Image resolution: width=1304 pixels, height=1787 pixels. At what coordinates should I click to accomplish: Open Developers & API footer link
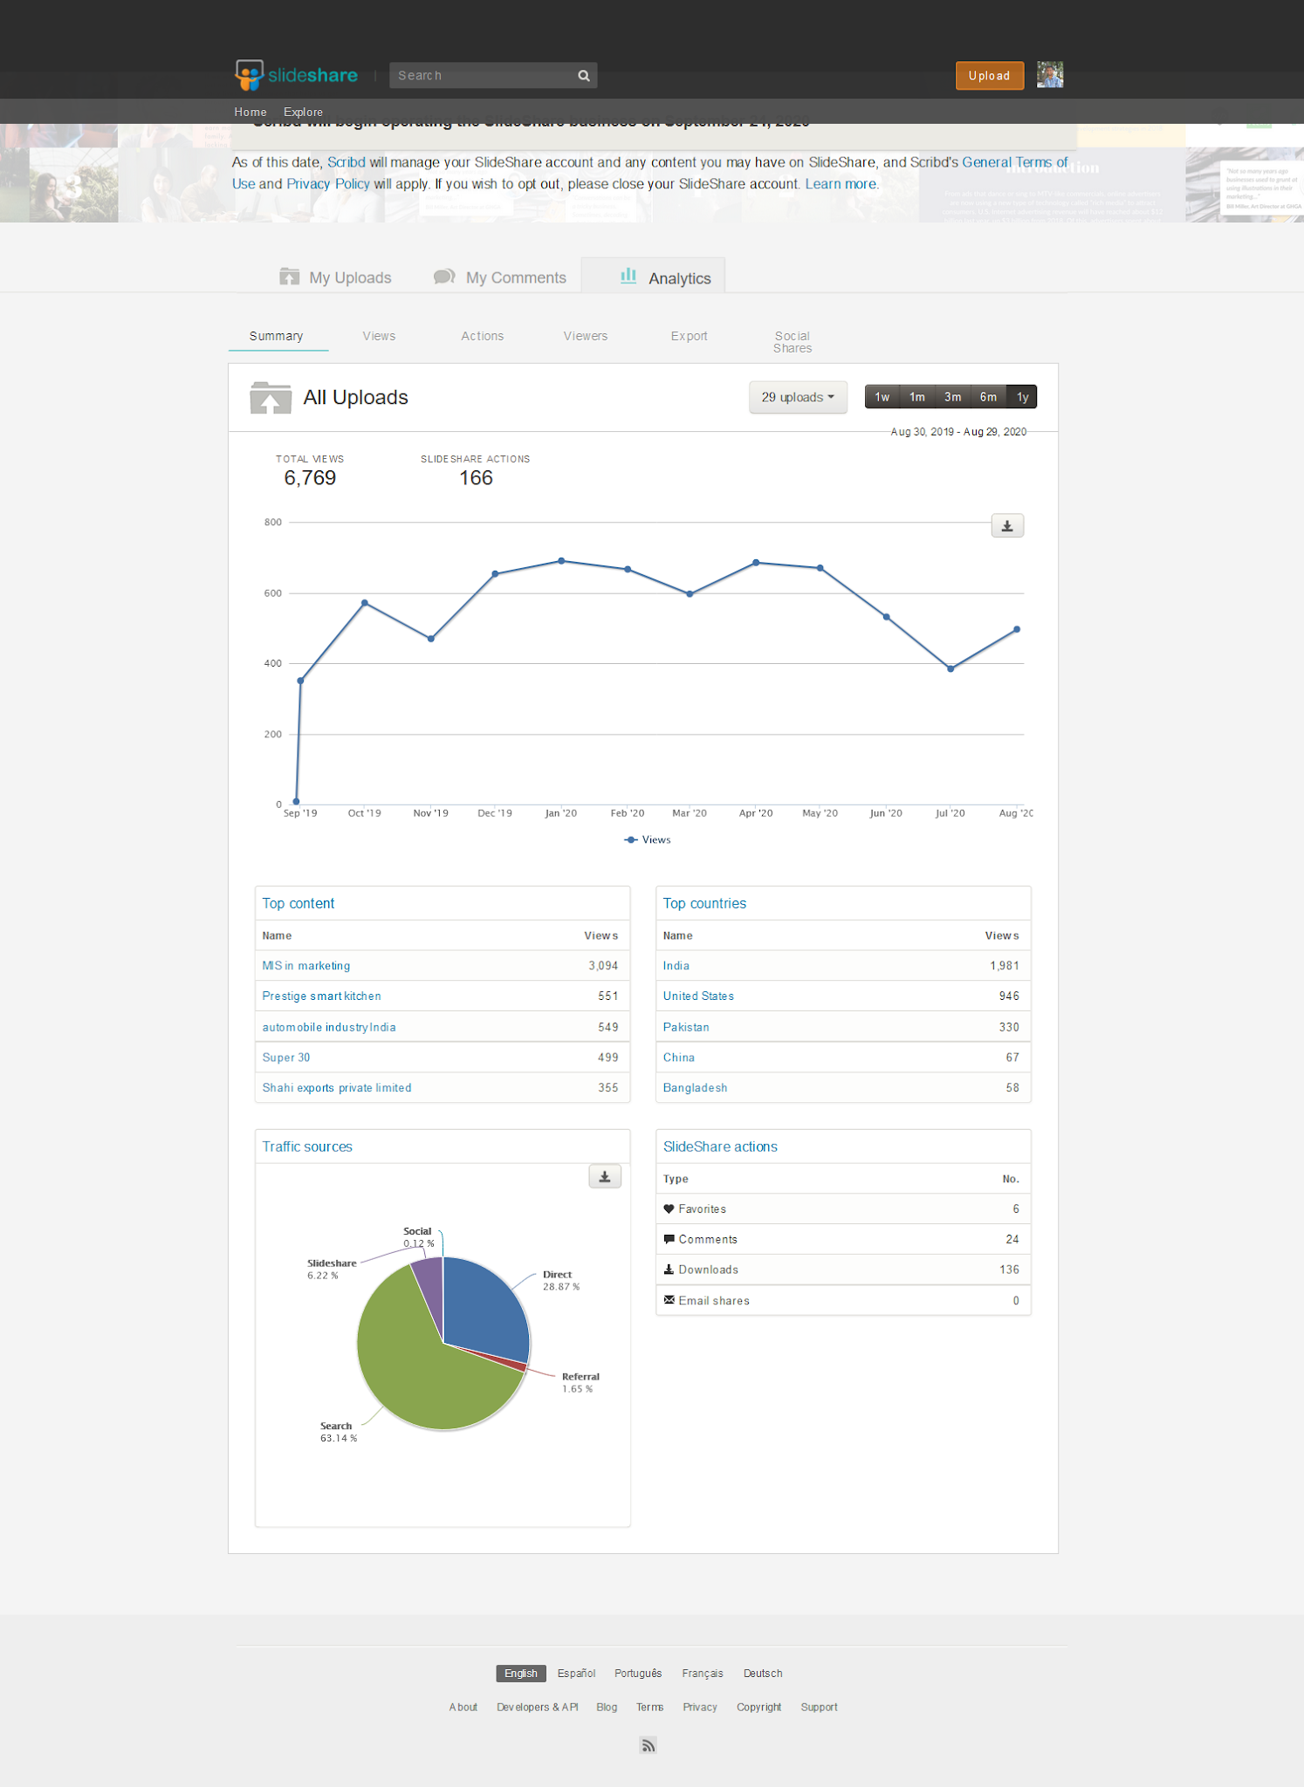(538, 1708)
